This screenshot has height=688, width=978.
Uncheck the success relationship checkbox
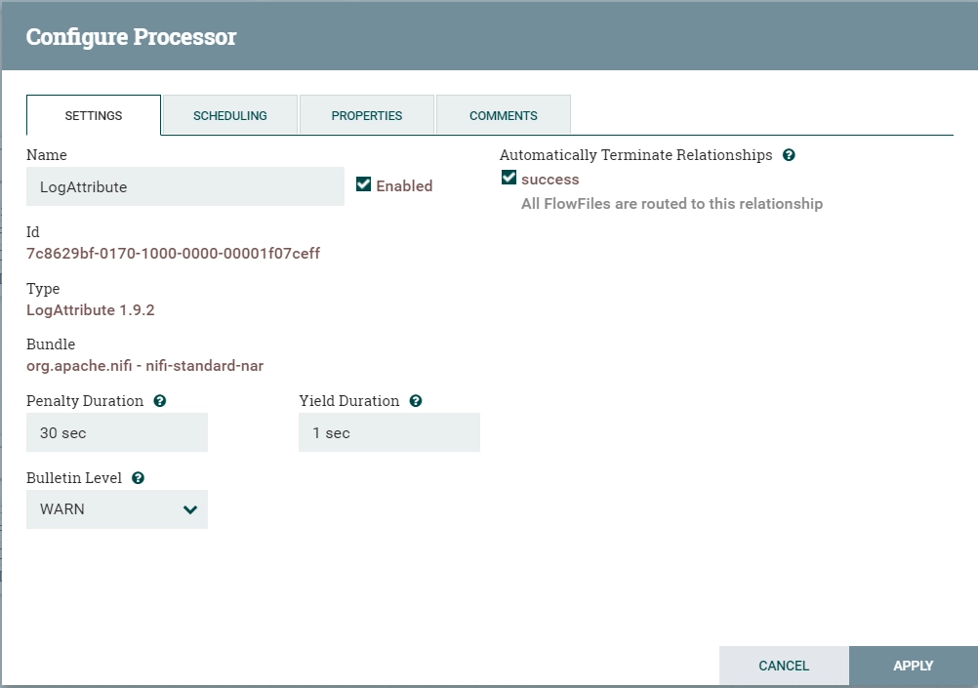(509, 178)
